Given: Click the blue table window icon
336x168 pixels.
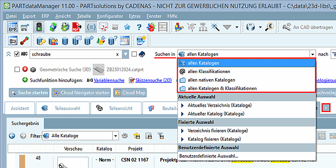Looking at the screenshot, I should tap(125, 40).
